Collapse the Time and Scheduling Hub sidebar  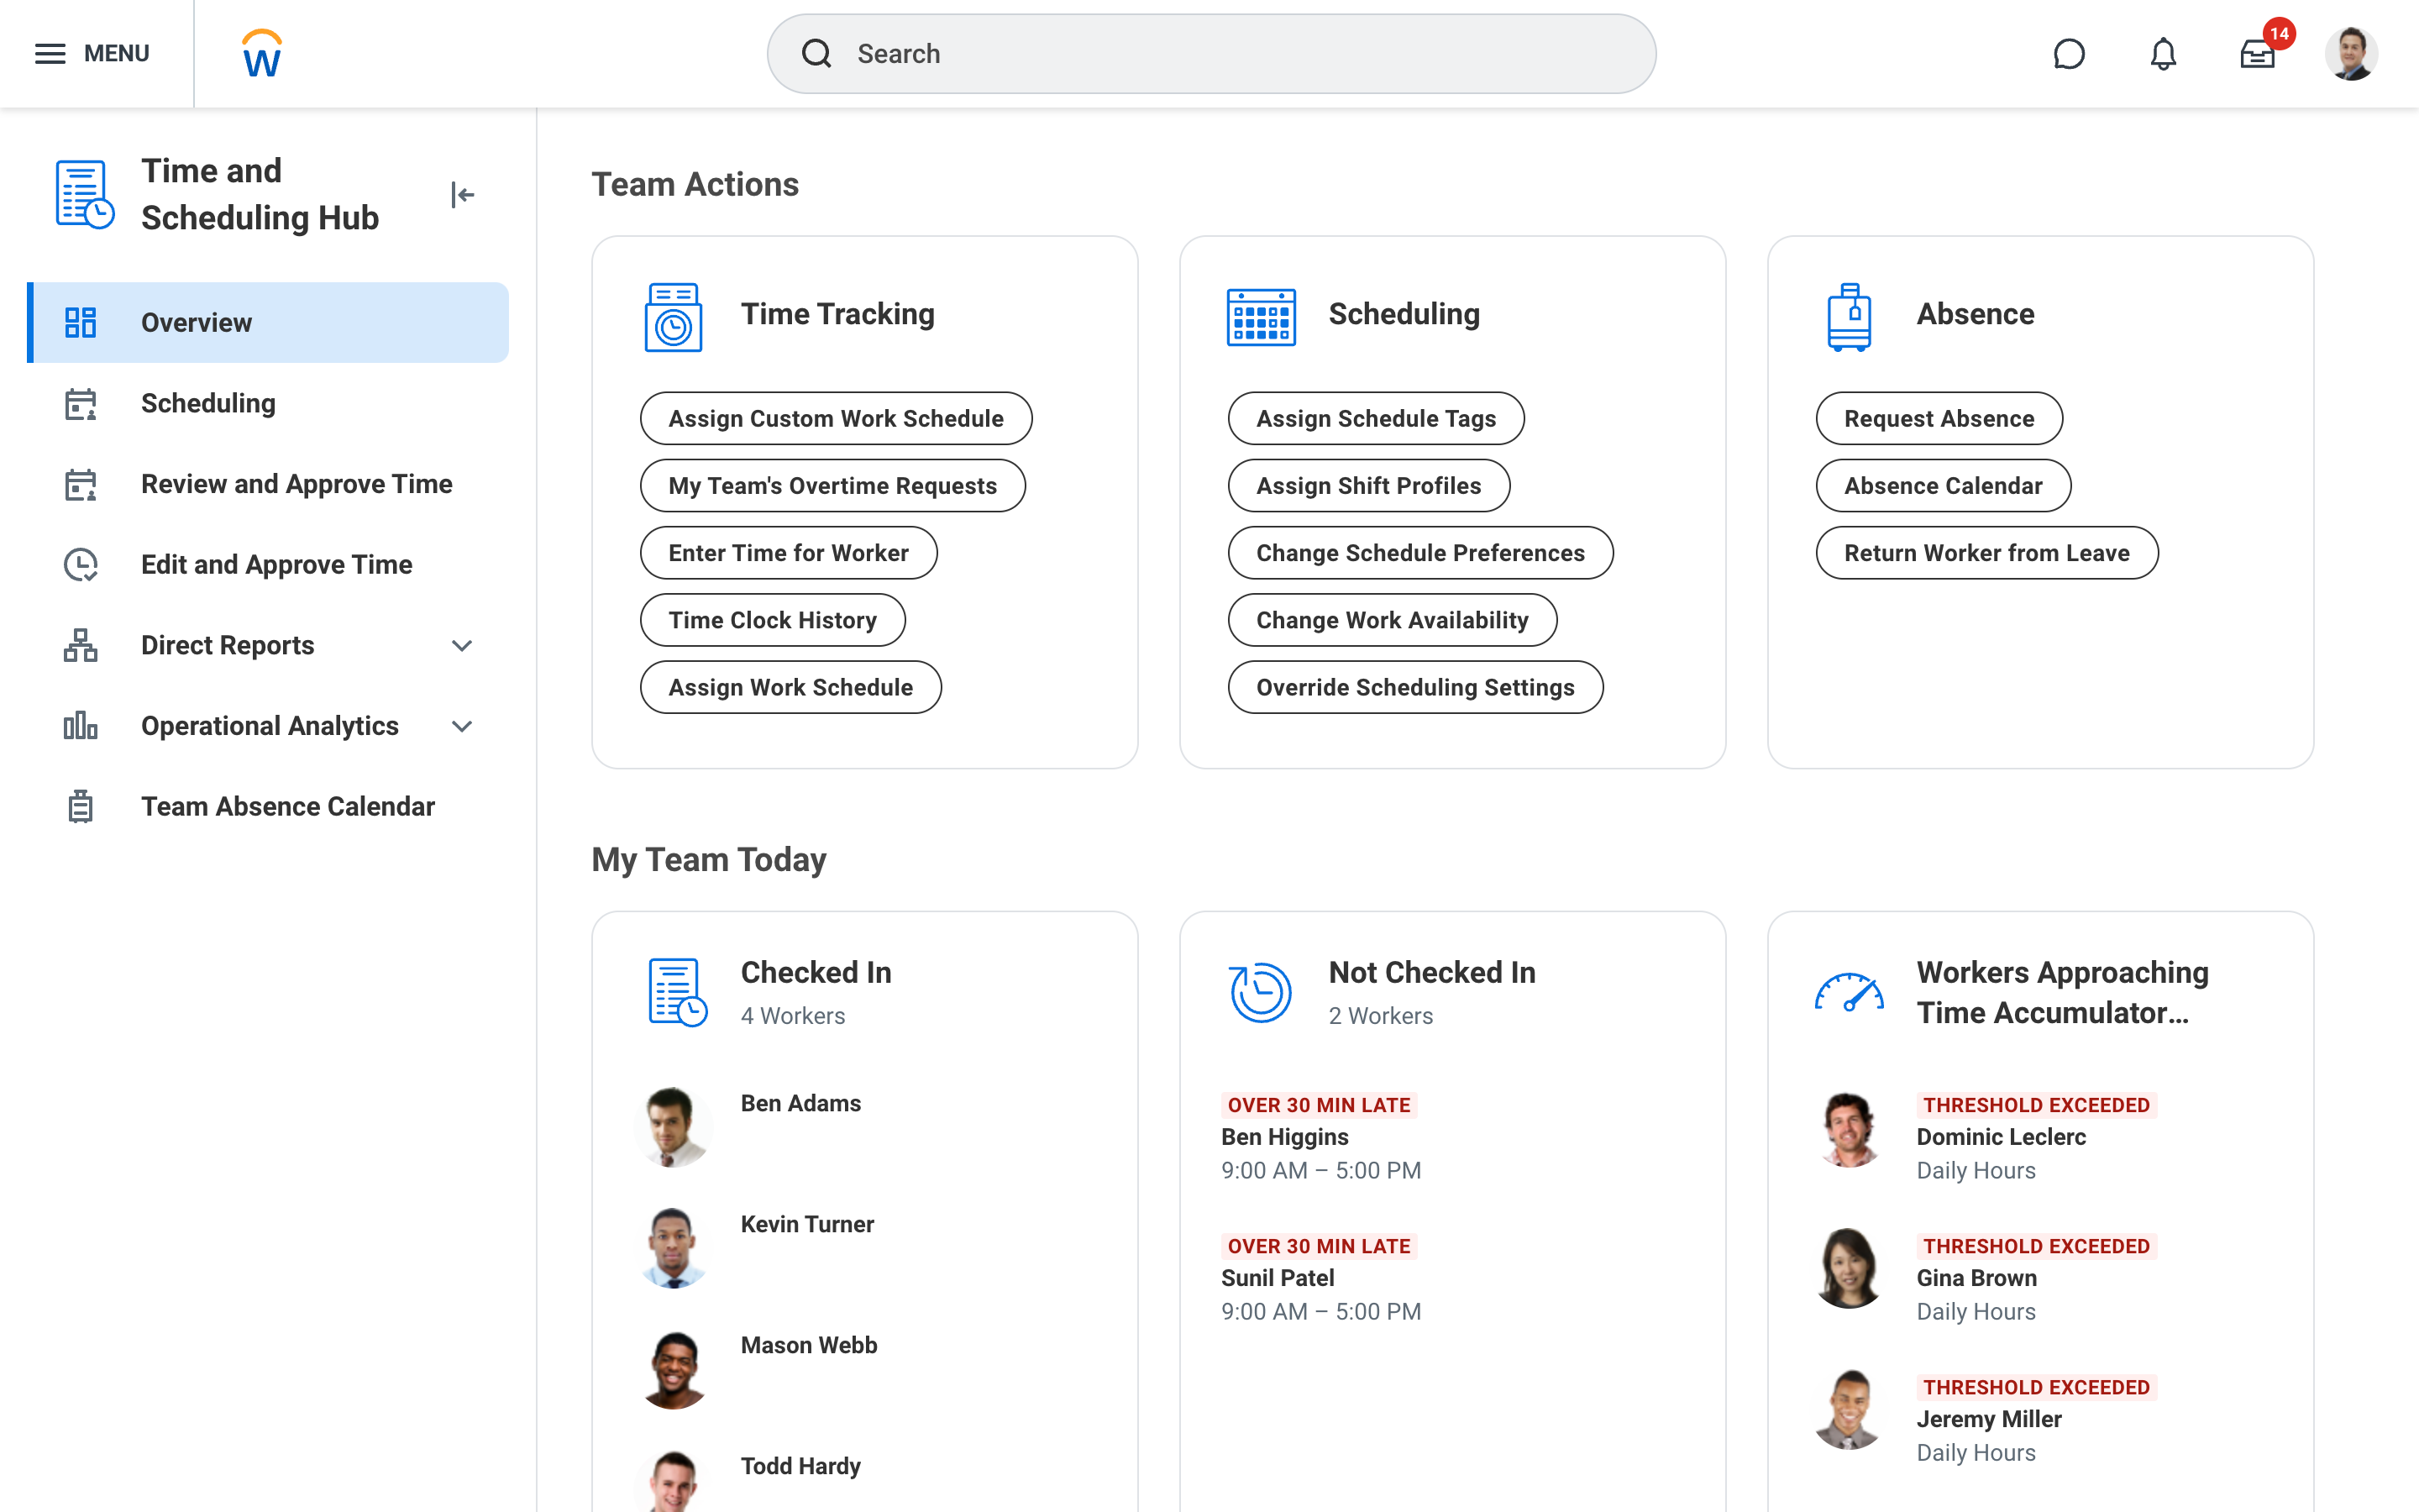point(463,195)
